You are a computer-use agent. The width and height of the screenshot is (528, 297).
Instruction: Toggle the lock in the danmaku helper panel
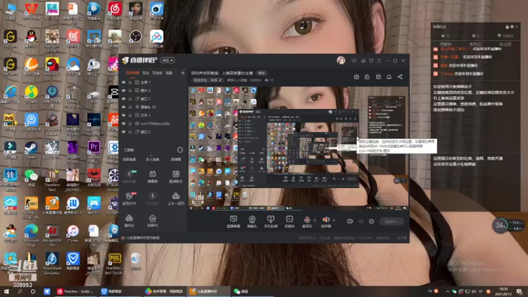click(507, 26)
